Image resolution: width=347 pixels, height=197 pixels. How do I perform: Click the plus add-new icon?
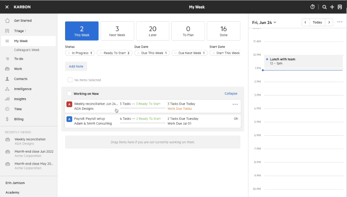click(332, 7)
